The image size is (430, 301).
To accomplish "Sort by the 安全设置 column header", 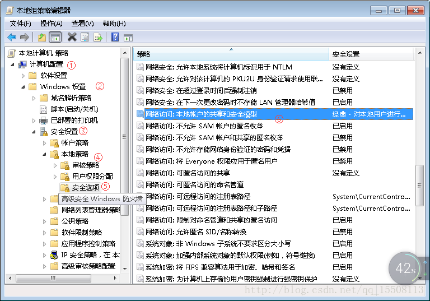I will click(x=371, y=54).
